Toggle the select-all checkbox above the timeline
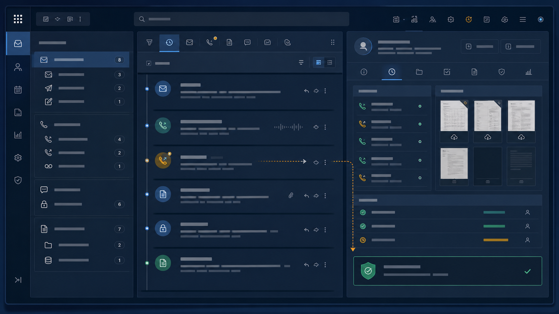This screenshot has height=314, width=559. pyautogui.click(x=149, y=63)
